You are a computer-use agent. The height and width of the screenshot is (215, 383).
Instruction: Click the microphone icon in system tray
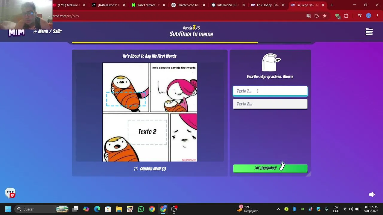click(x=326, y=209)
